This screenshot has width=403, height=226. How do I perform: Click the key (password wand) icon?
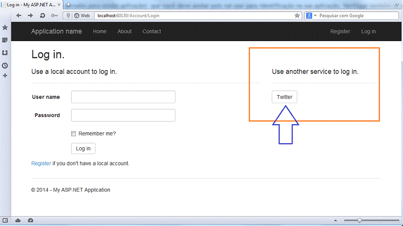[54, 16]
